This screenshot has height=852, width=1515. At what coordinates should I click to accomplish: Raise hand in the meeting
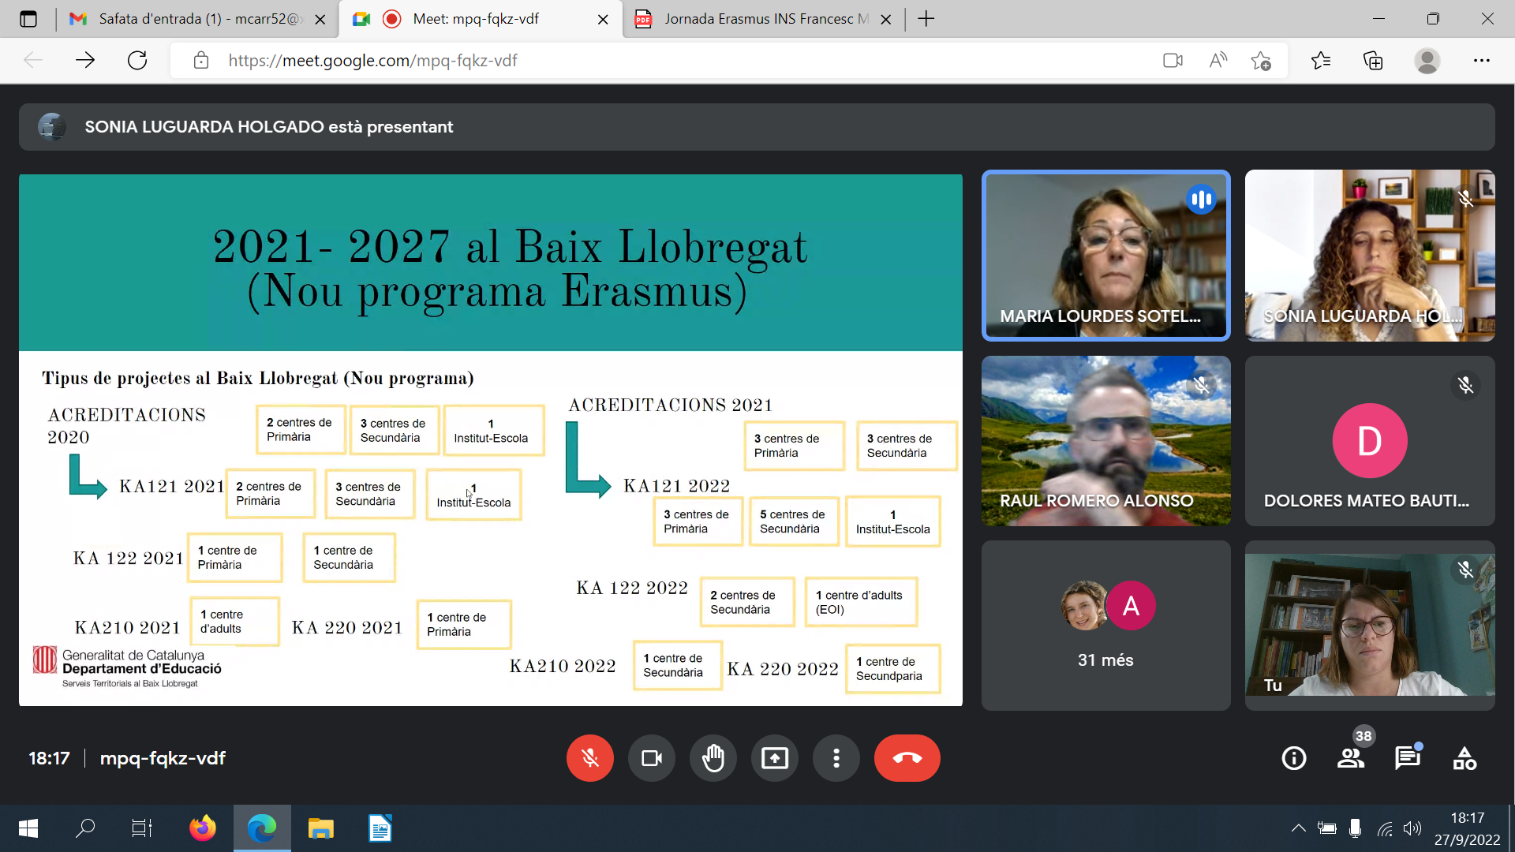pos(713,758)
